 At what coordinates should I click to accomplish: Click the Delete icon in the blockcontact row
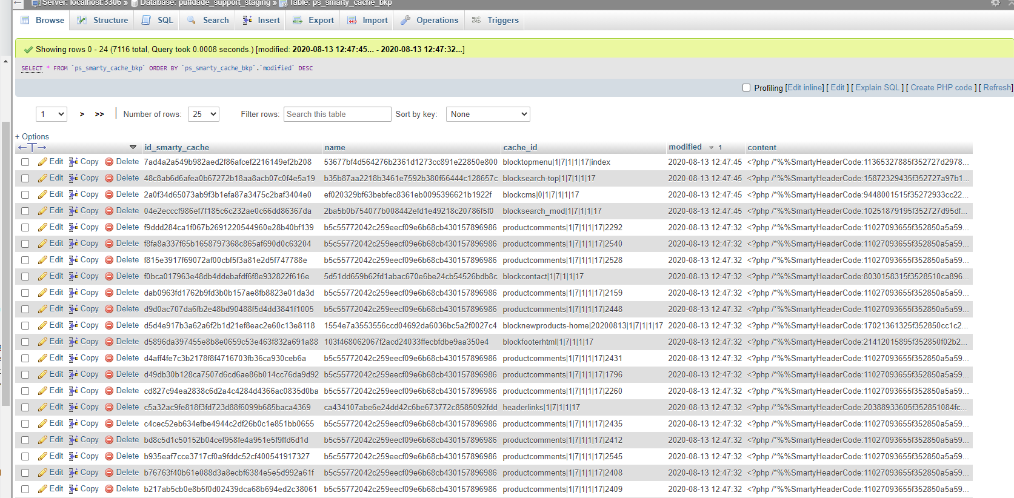point(109,276)
